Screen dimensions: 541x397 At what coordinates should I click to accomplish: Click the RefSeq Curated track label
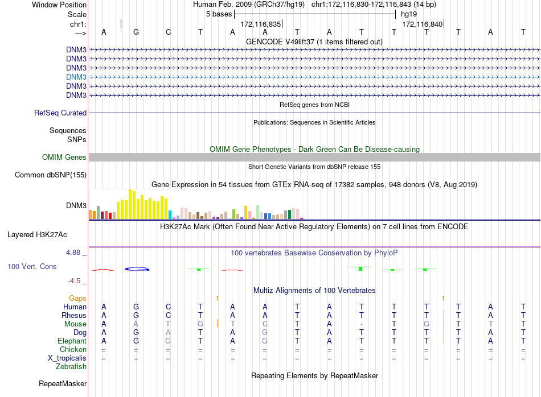pyautogui.click(x=60, y=113)
